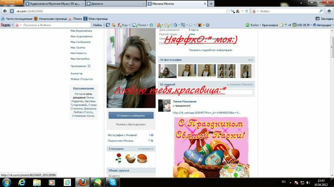Viewport: 334px width, 187px height.
Task: Open Skype from the taskbar
Action: point(113,182)
